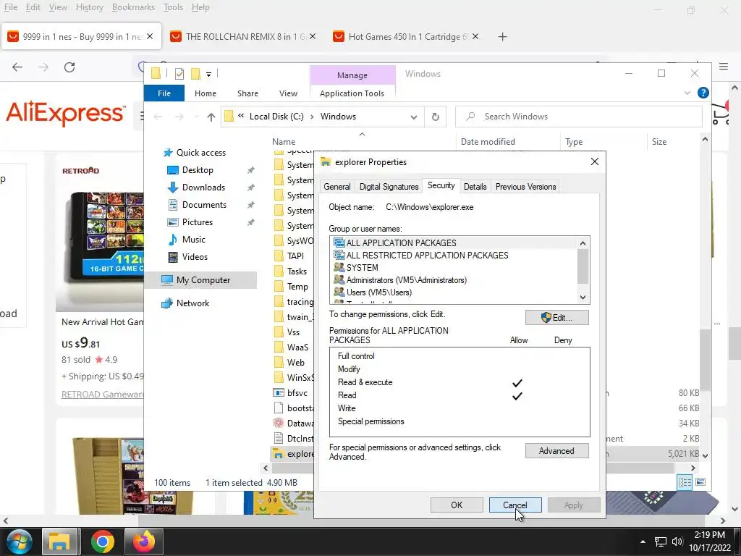
Task: Open the Desktop quick access folder
Action: (198, 169)
